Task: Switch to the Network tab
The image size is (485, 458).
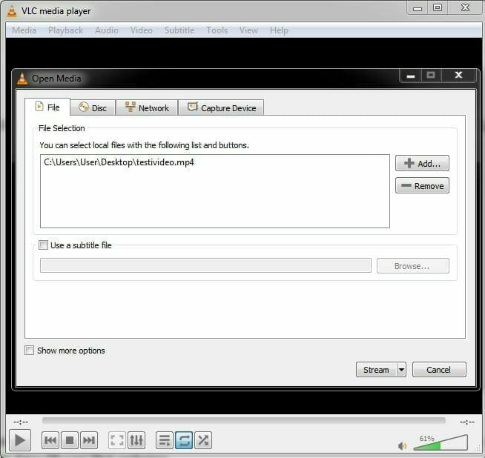Action: pyautogui.click(x=147, y=108)
